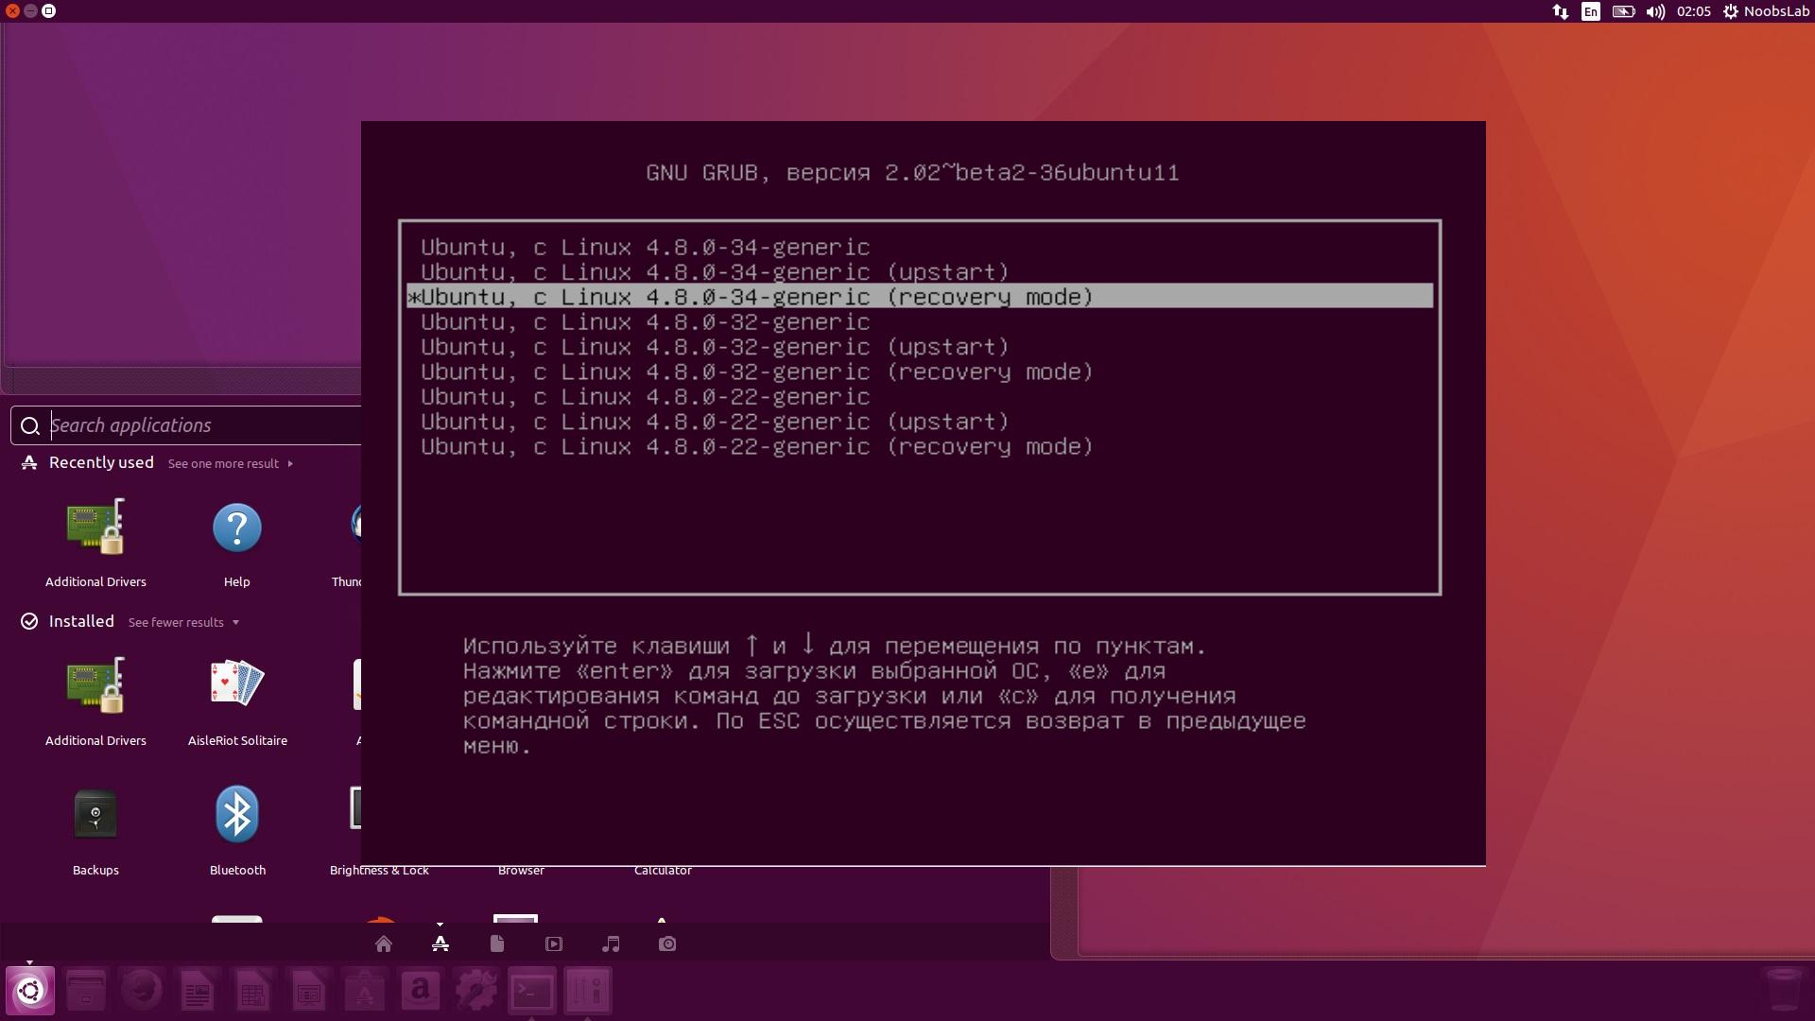Open the Bluetooth settings icon
This screenshot has height=1021, width=1815.
coord(237,813)
